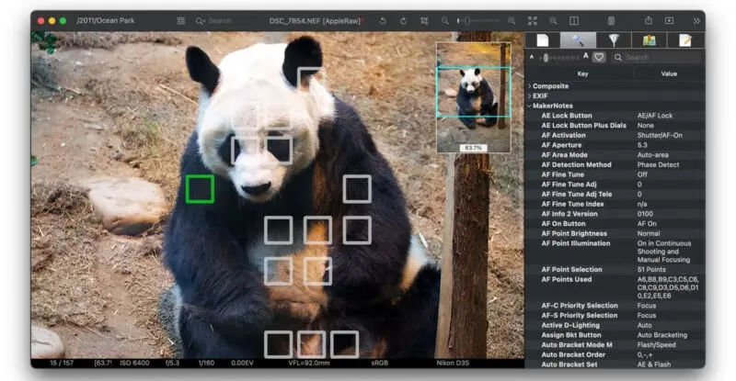This screenshot has width=736, height=381.
Task: Move the image to trash
Action: 611,20
